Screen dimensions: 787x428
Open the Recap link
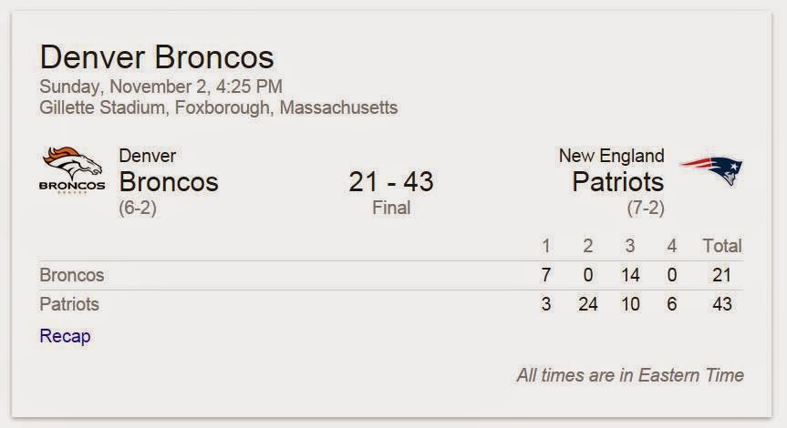point(65,336)
